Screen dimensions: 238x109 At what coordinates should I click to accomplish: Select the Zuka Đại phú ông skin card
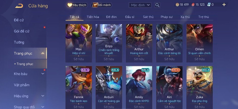click(200, 87)
